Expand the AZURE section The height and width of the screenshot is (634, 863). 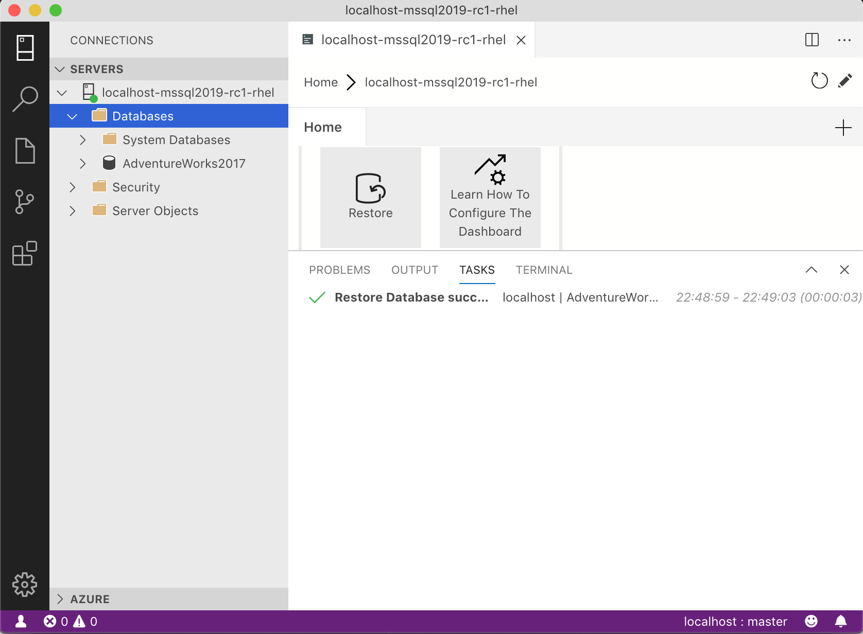click(x=60, y=599)
